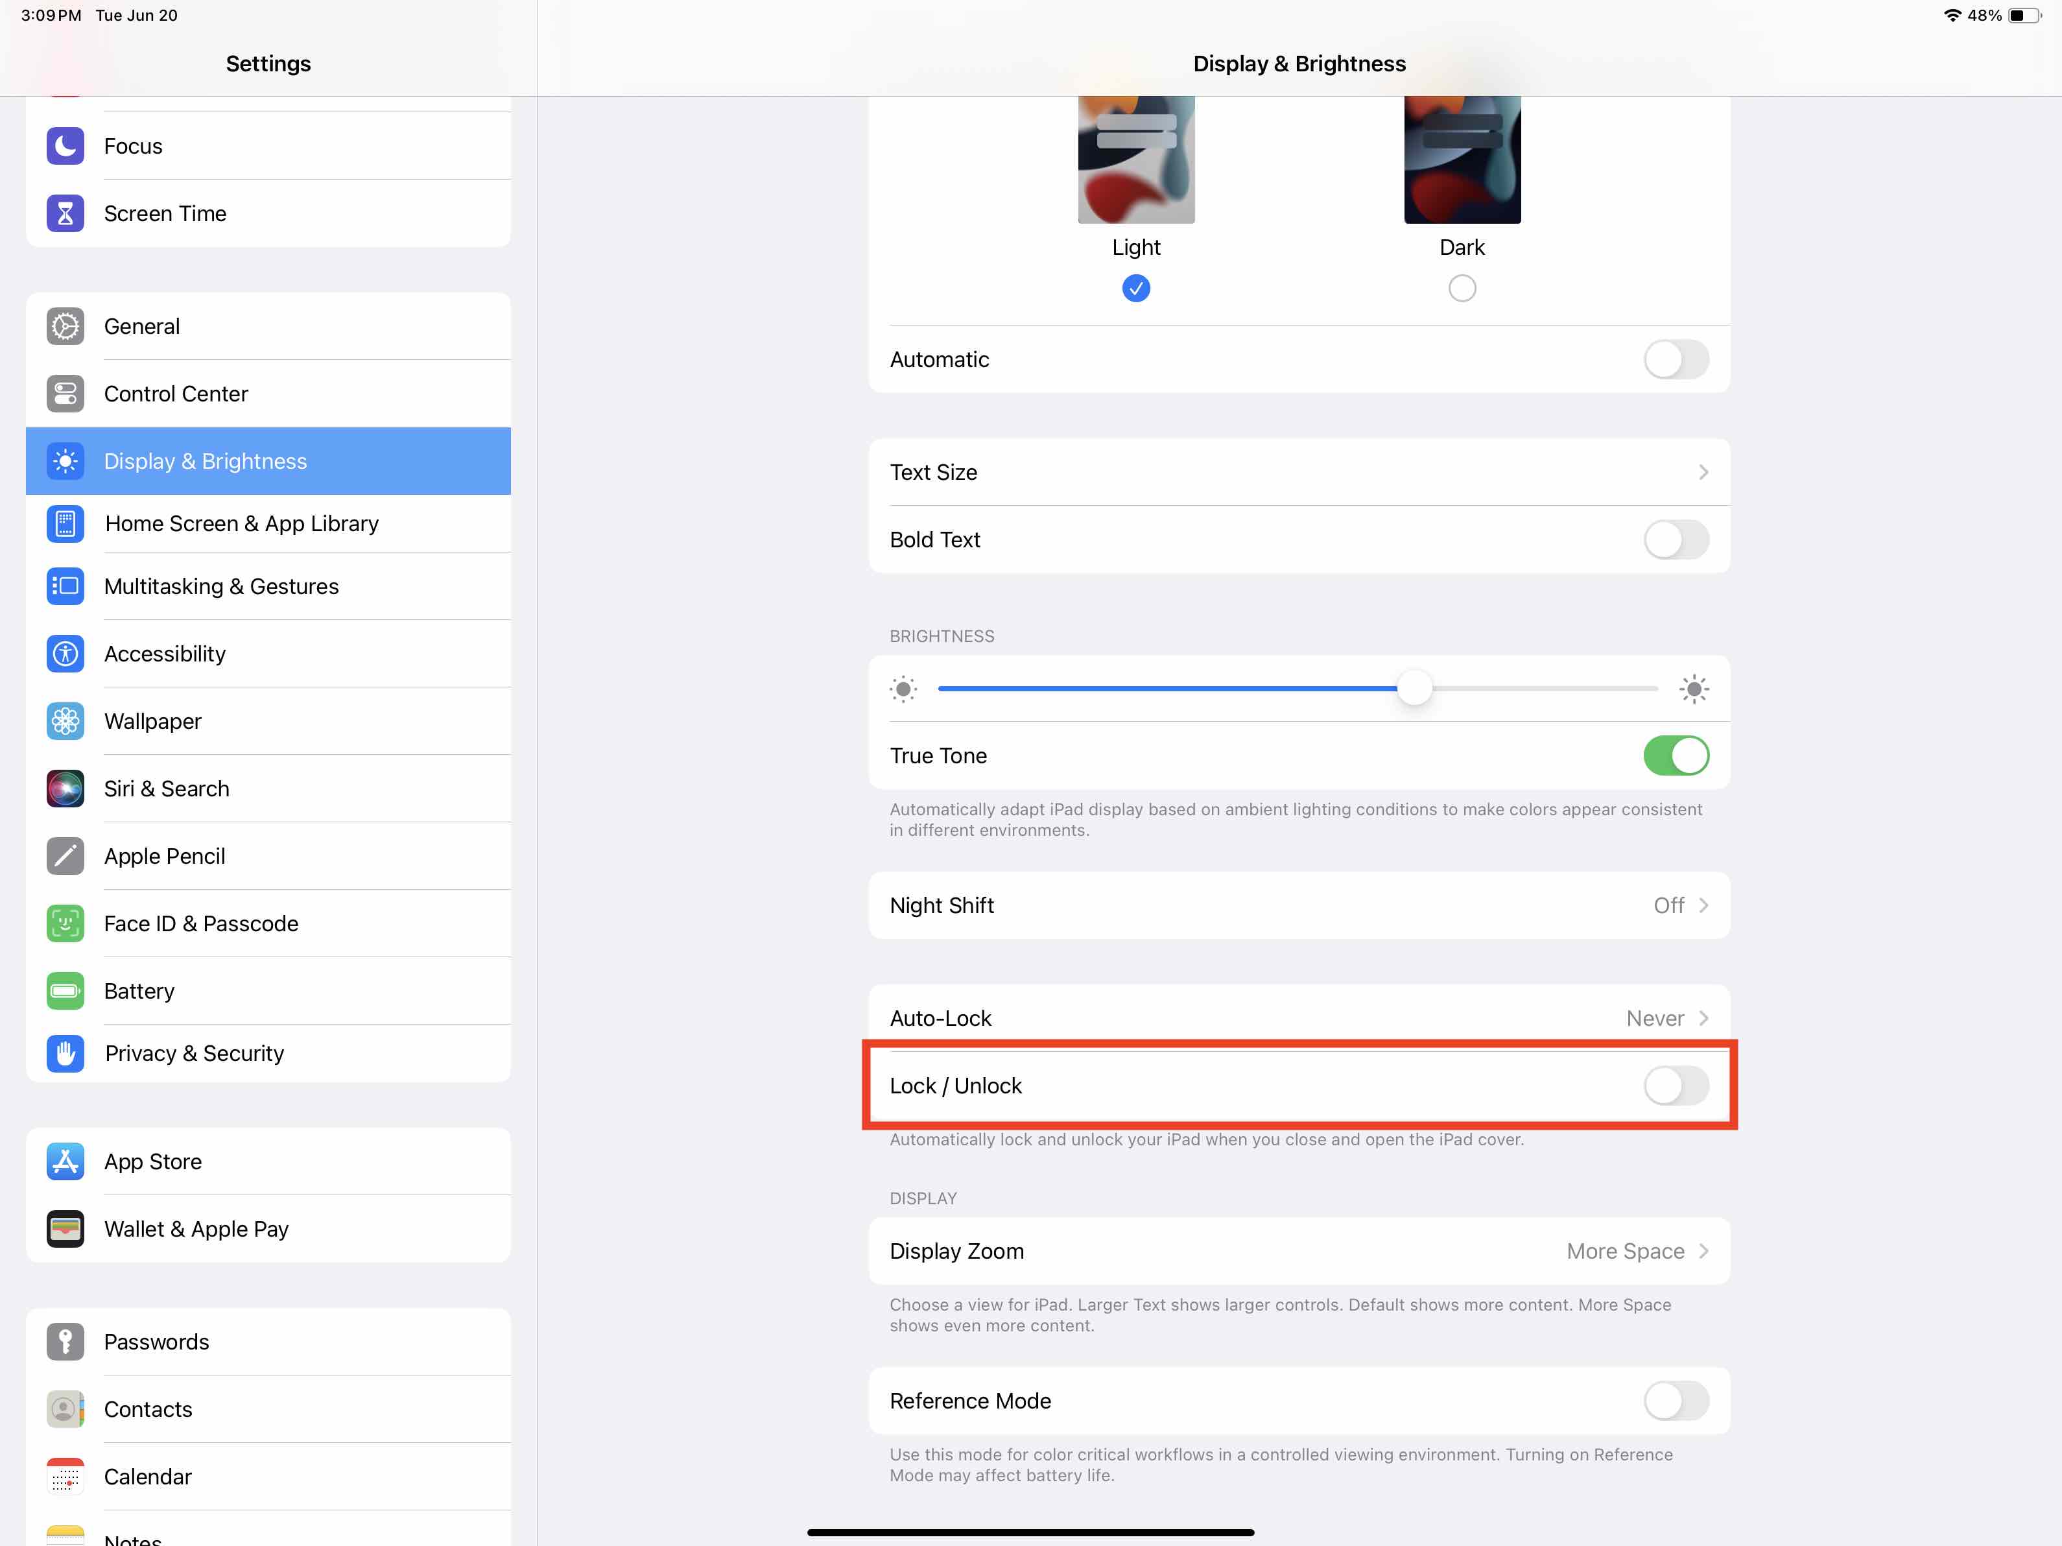Click the Control Center icon in sidebar

65,394
